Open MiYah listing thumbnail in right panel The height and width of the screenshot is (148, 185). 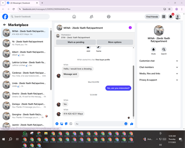pyautogui.click(x=159, y=30)
